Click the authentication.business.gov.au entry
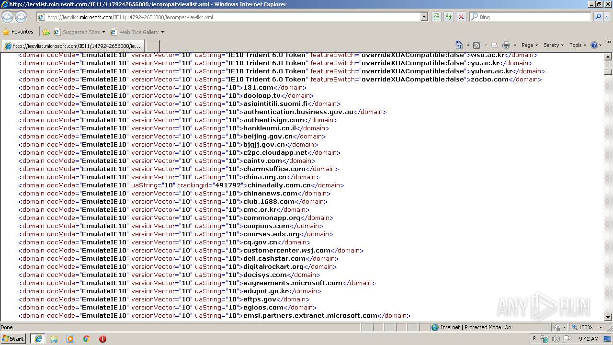Screen dimensions: 613x345 point(298,112)
